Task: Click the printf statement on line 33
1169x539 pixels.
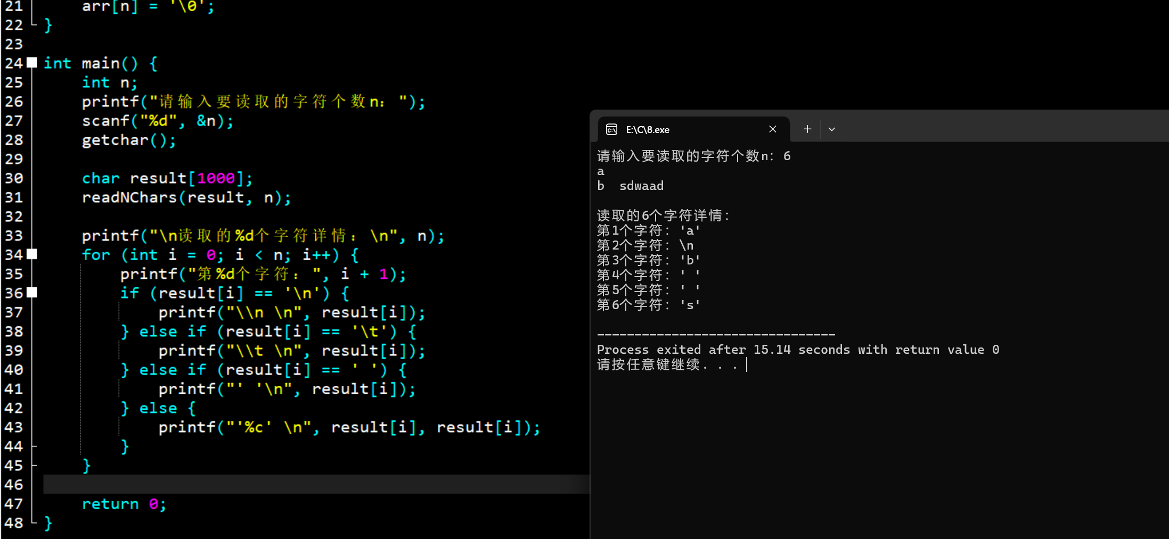Action: point(263,236)
